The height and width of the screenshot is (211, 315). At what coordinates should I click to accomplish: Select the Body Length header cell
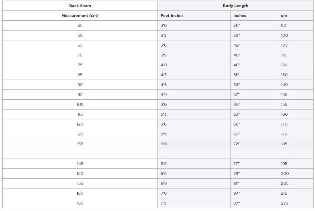point(235,6)
